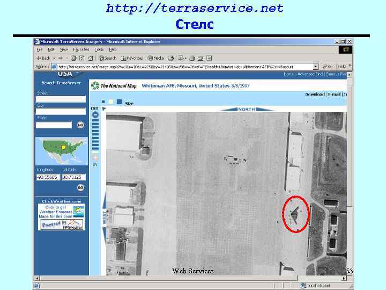Expand the Address bar URL dropdown

tap(316, 67)
